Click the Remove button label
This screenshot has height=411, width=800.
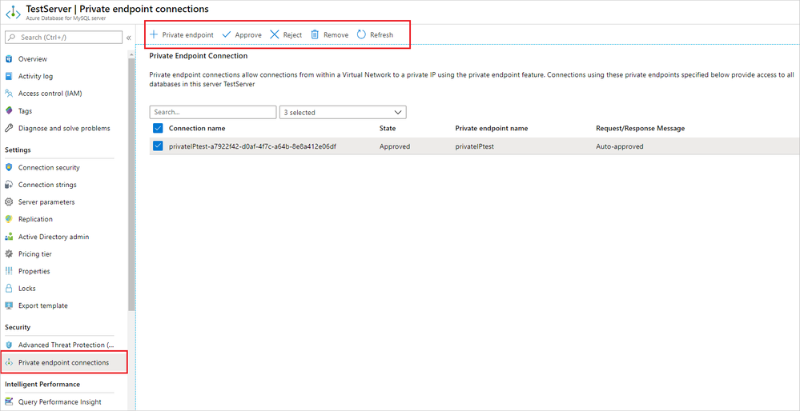click(336, 35)
